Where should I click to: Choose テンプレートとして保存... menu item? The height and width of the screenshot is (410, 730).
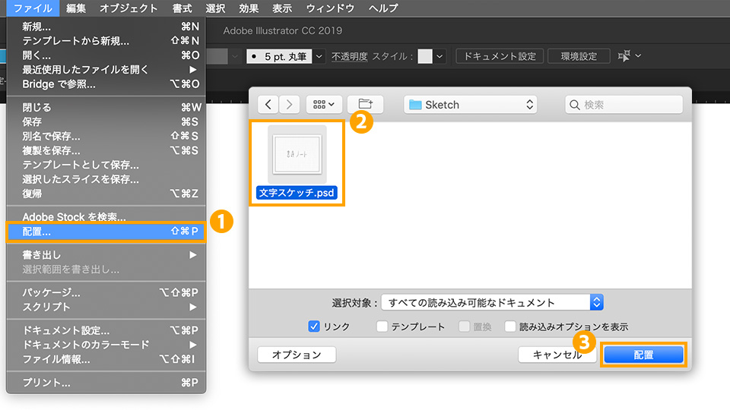[106, 165]
